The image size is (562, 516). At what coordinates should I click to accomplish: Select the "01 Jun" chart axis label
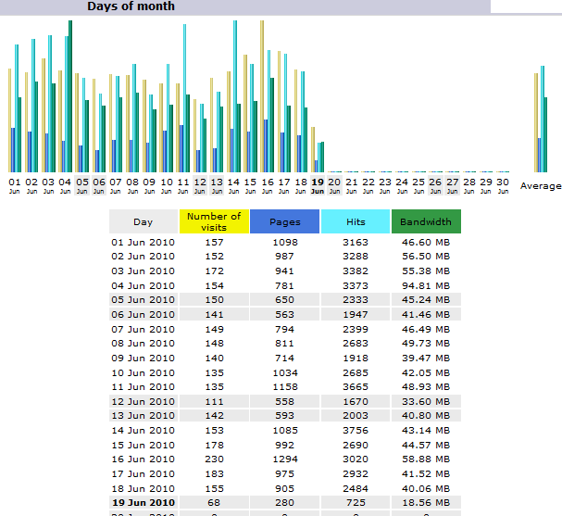pyautogui.click(x=14, y=185)
